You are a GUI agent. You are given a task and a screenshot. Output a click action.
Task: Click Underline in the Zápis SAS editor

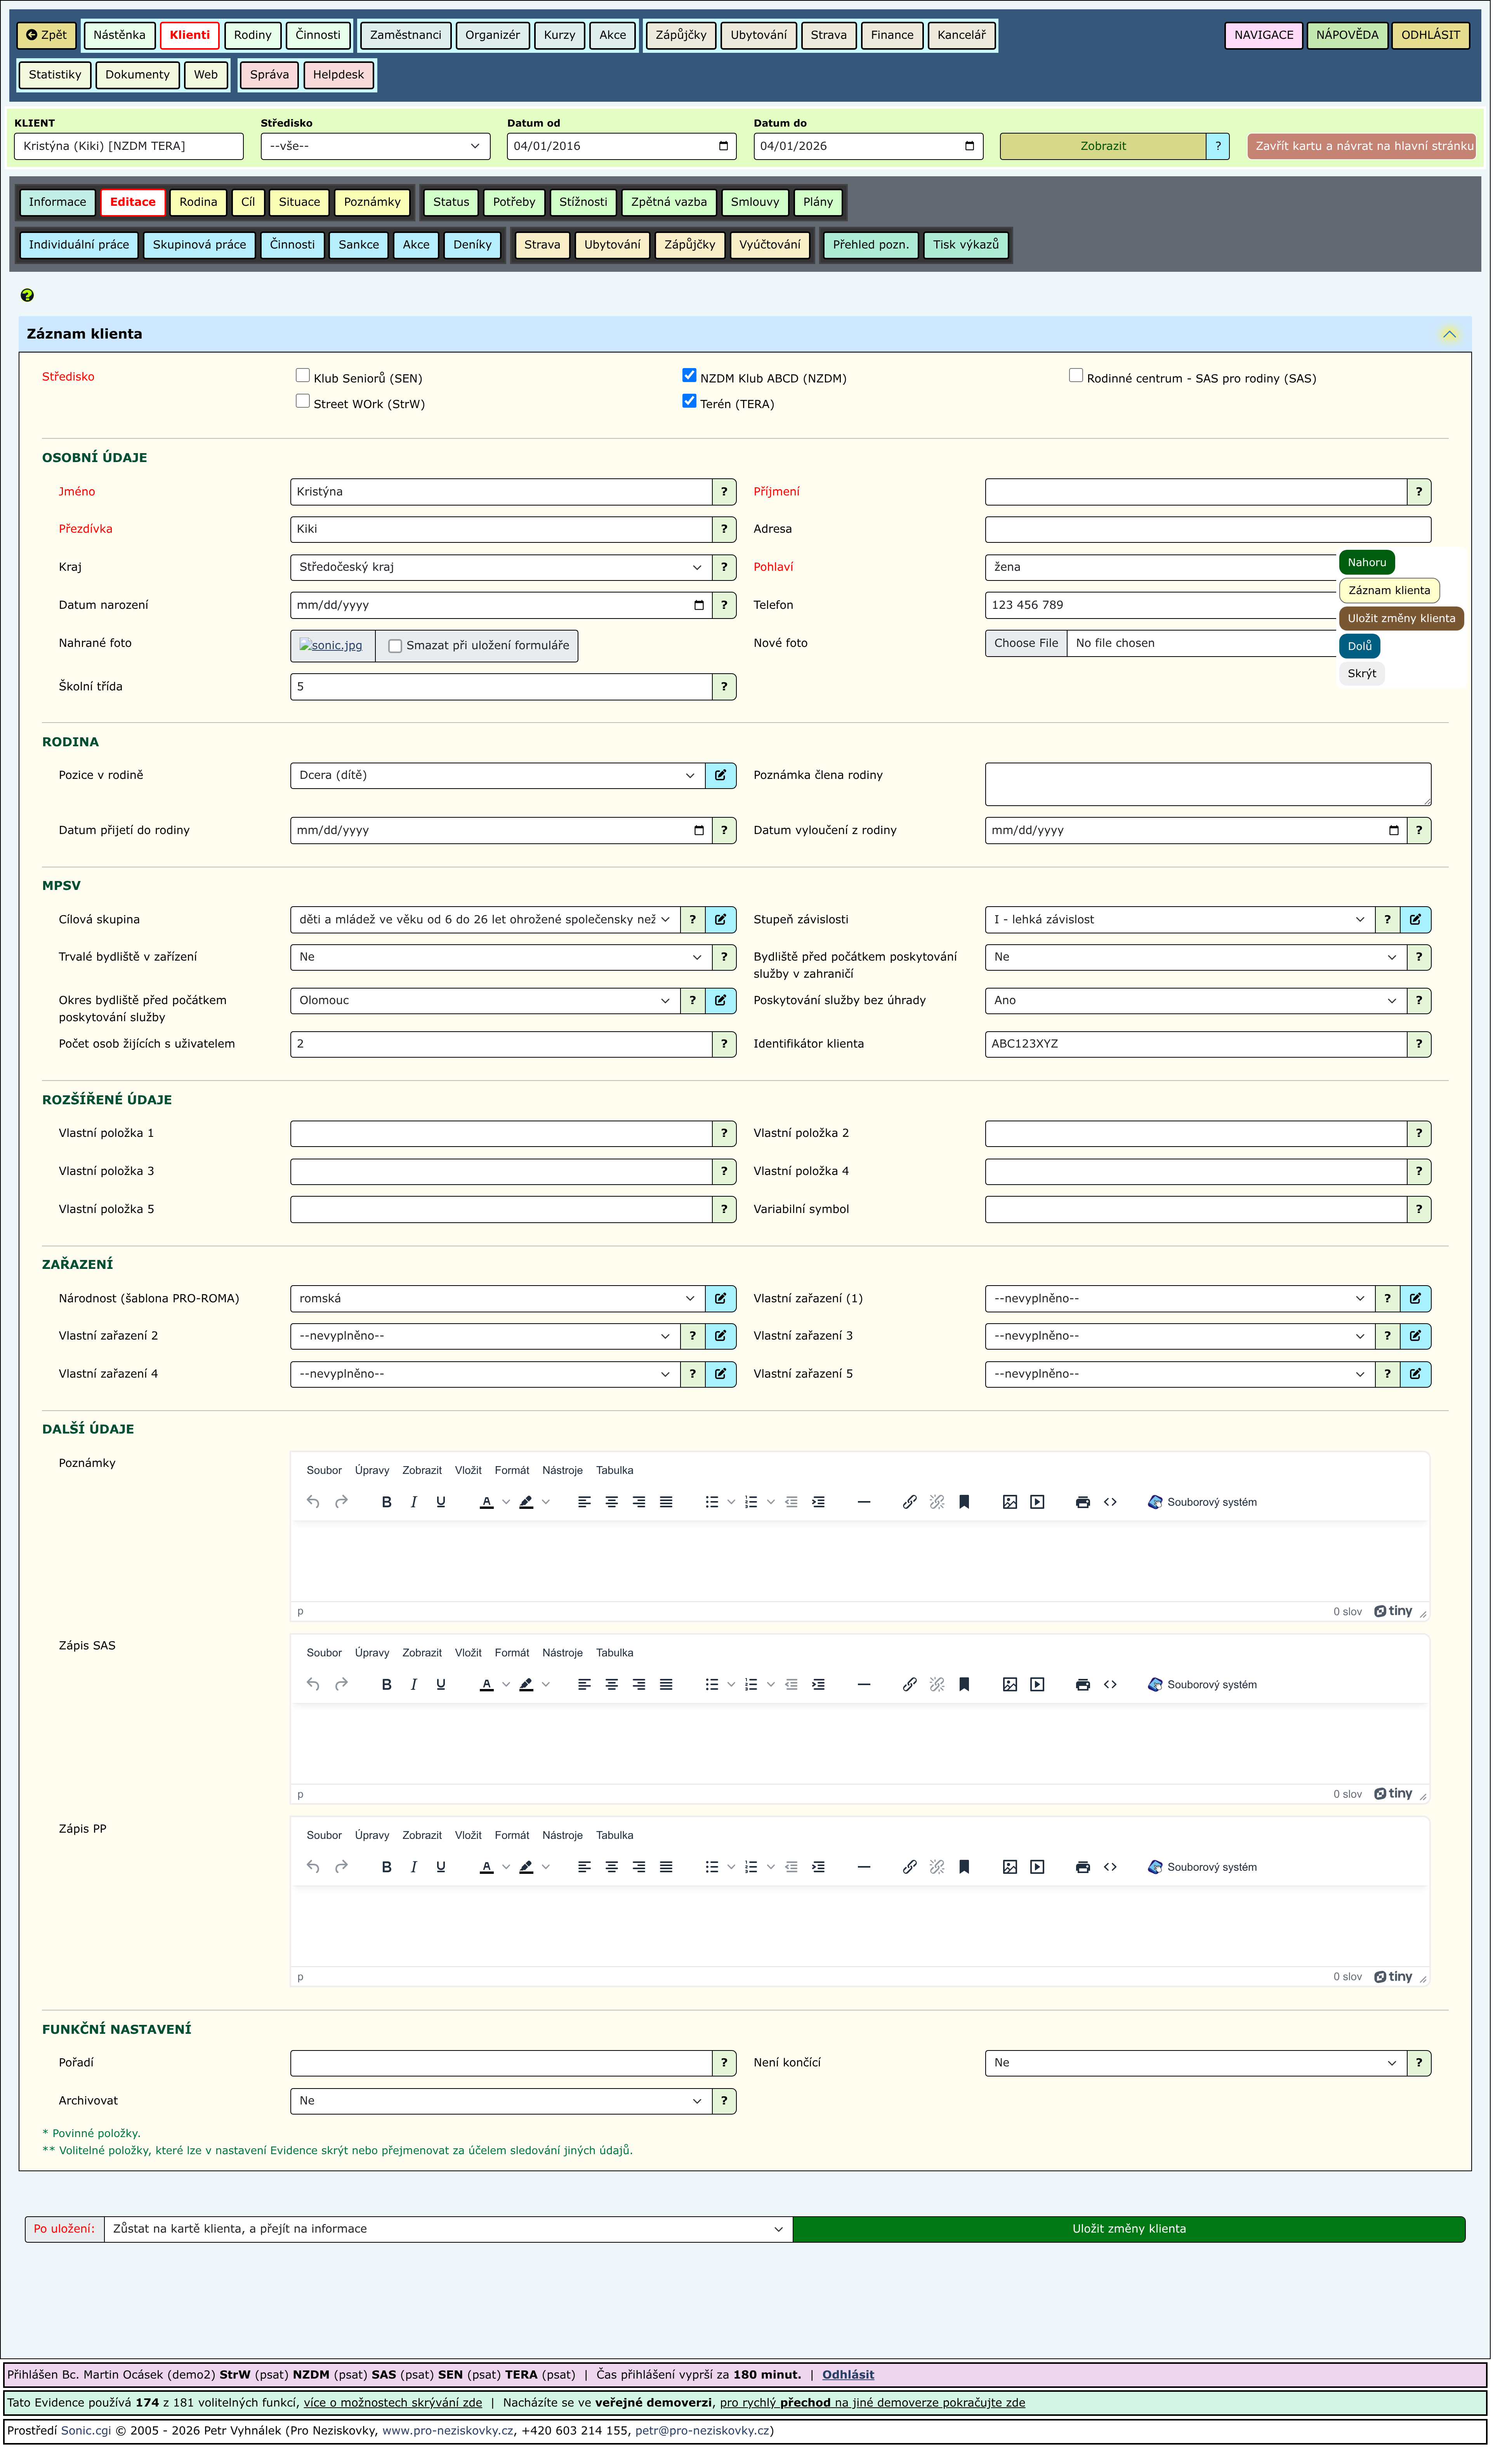pos(441,1685)
